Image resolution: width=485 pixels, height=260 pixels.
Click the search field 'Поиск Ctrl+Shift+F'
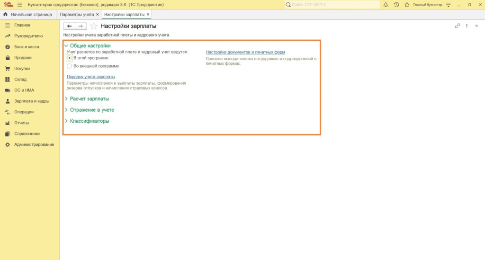(332, 5)
